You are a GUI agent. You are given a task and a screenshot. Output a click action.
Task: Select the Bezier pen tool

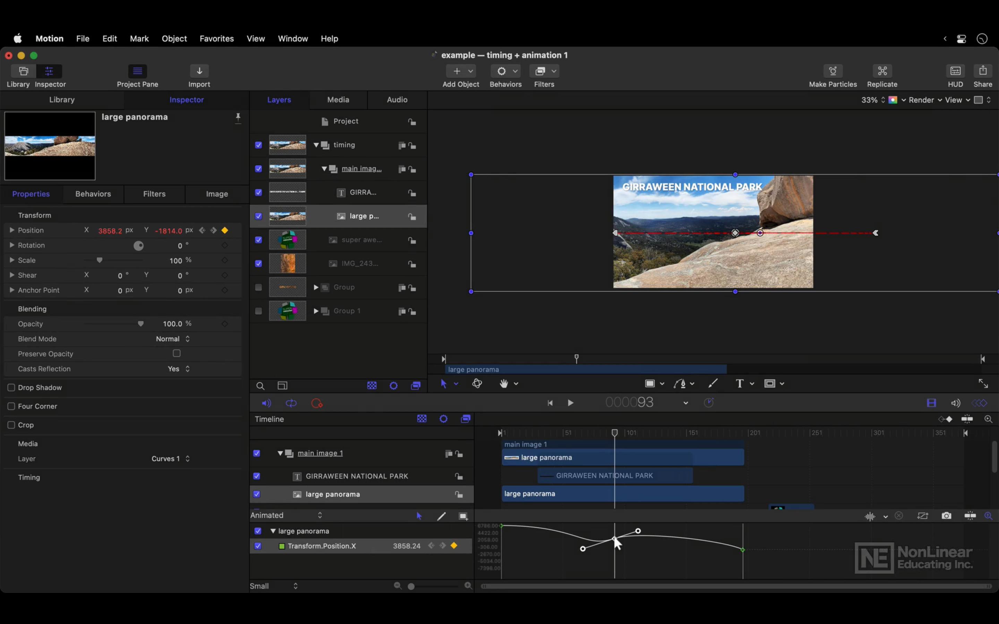coord(680,384)
